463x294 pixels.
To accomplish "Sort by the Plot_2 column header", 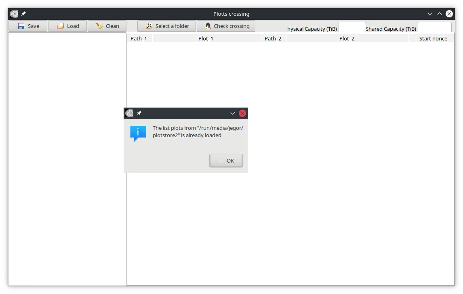I will point(347,38).
